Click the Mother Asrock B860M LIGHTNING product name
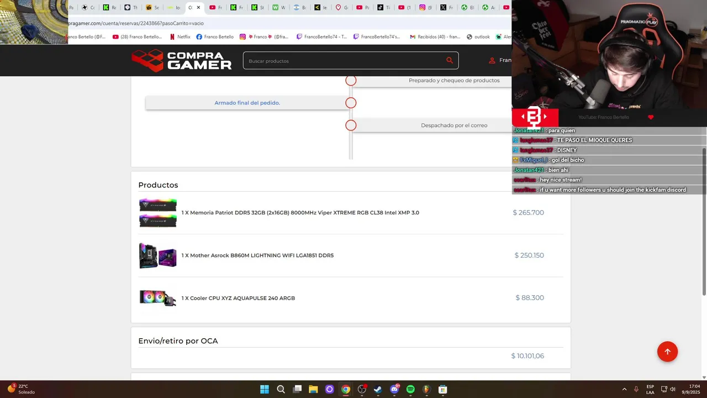This screenshot has height=398, width=707. click(257, 255)
